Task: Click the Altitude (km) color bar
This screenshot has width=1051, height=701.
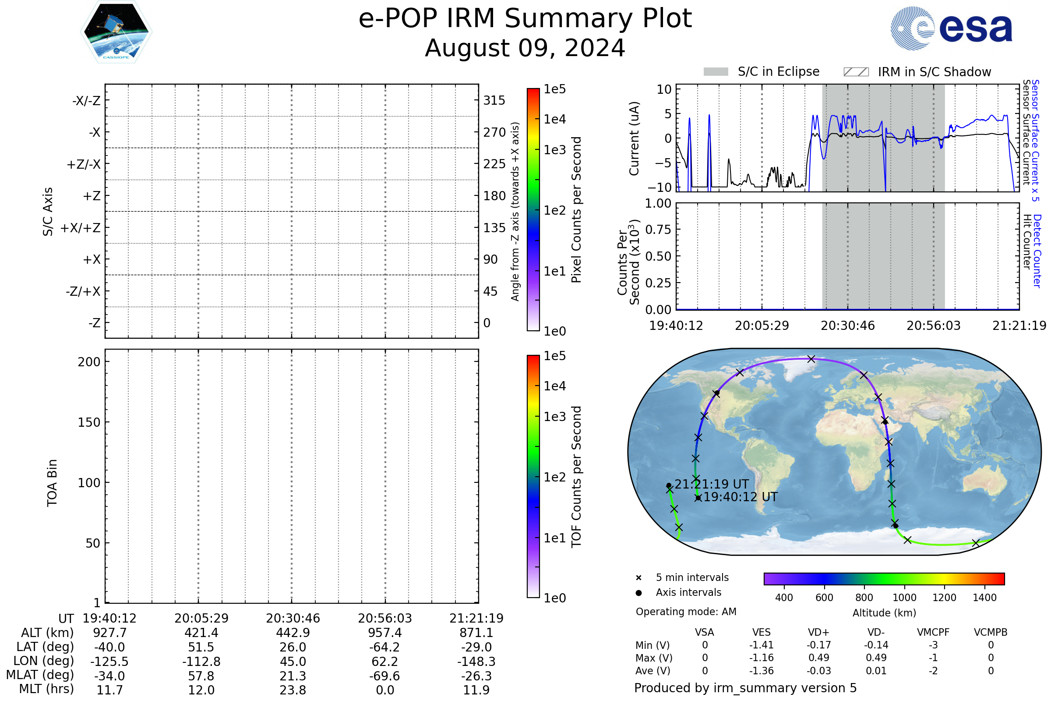Action: 884,578
